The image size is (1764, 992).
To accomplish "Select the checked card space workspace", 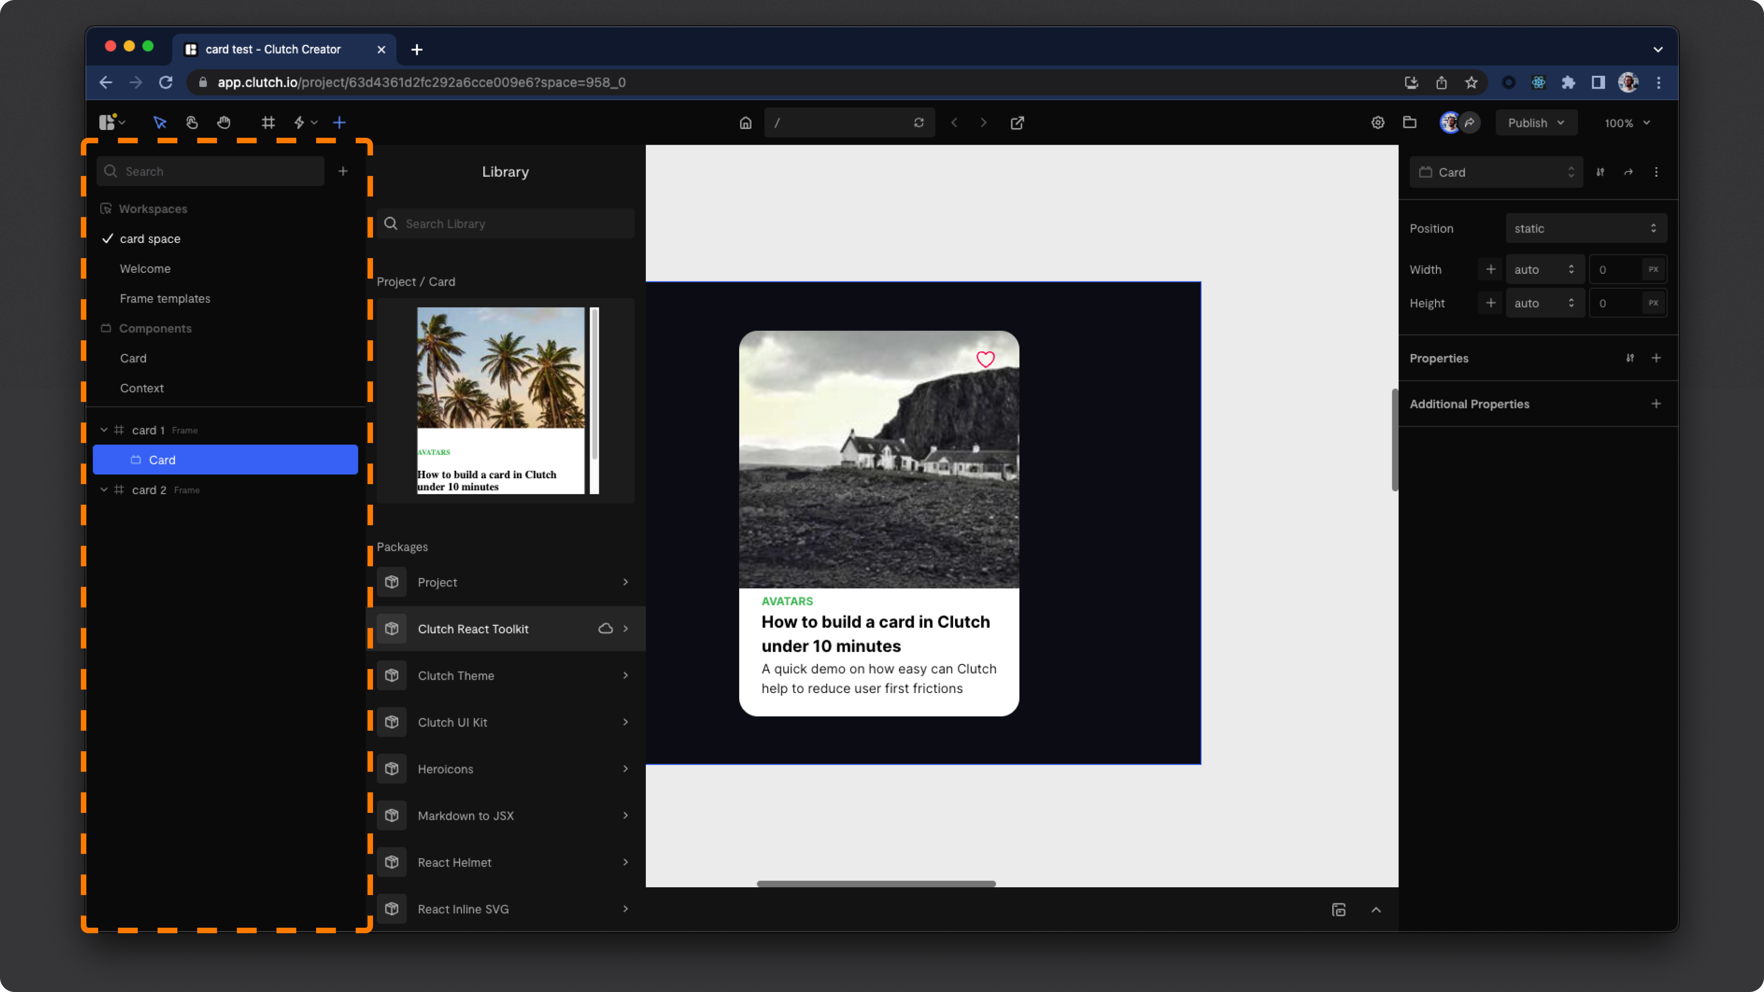I will tap(150, 239).
